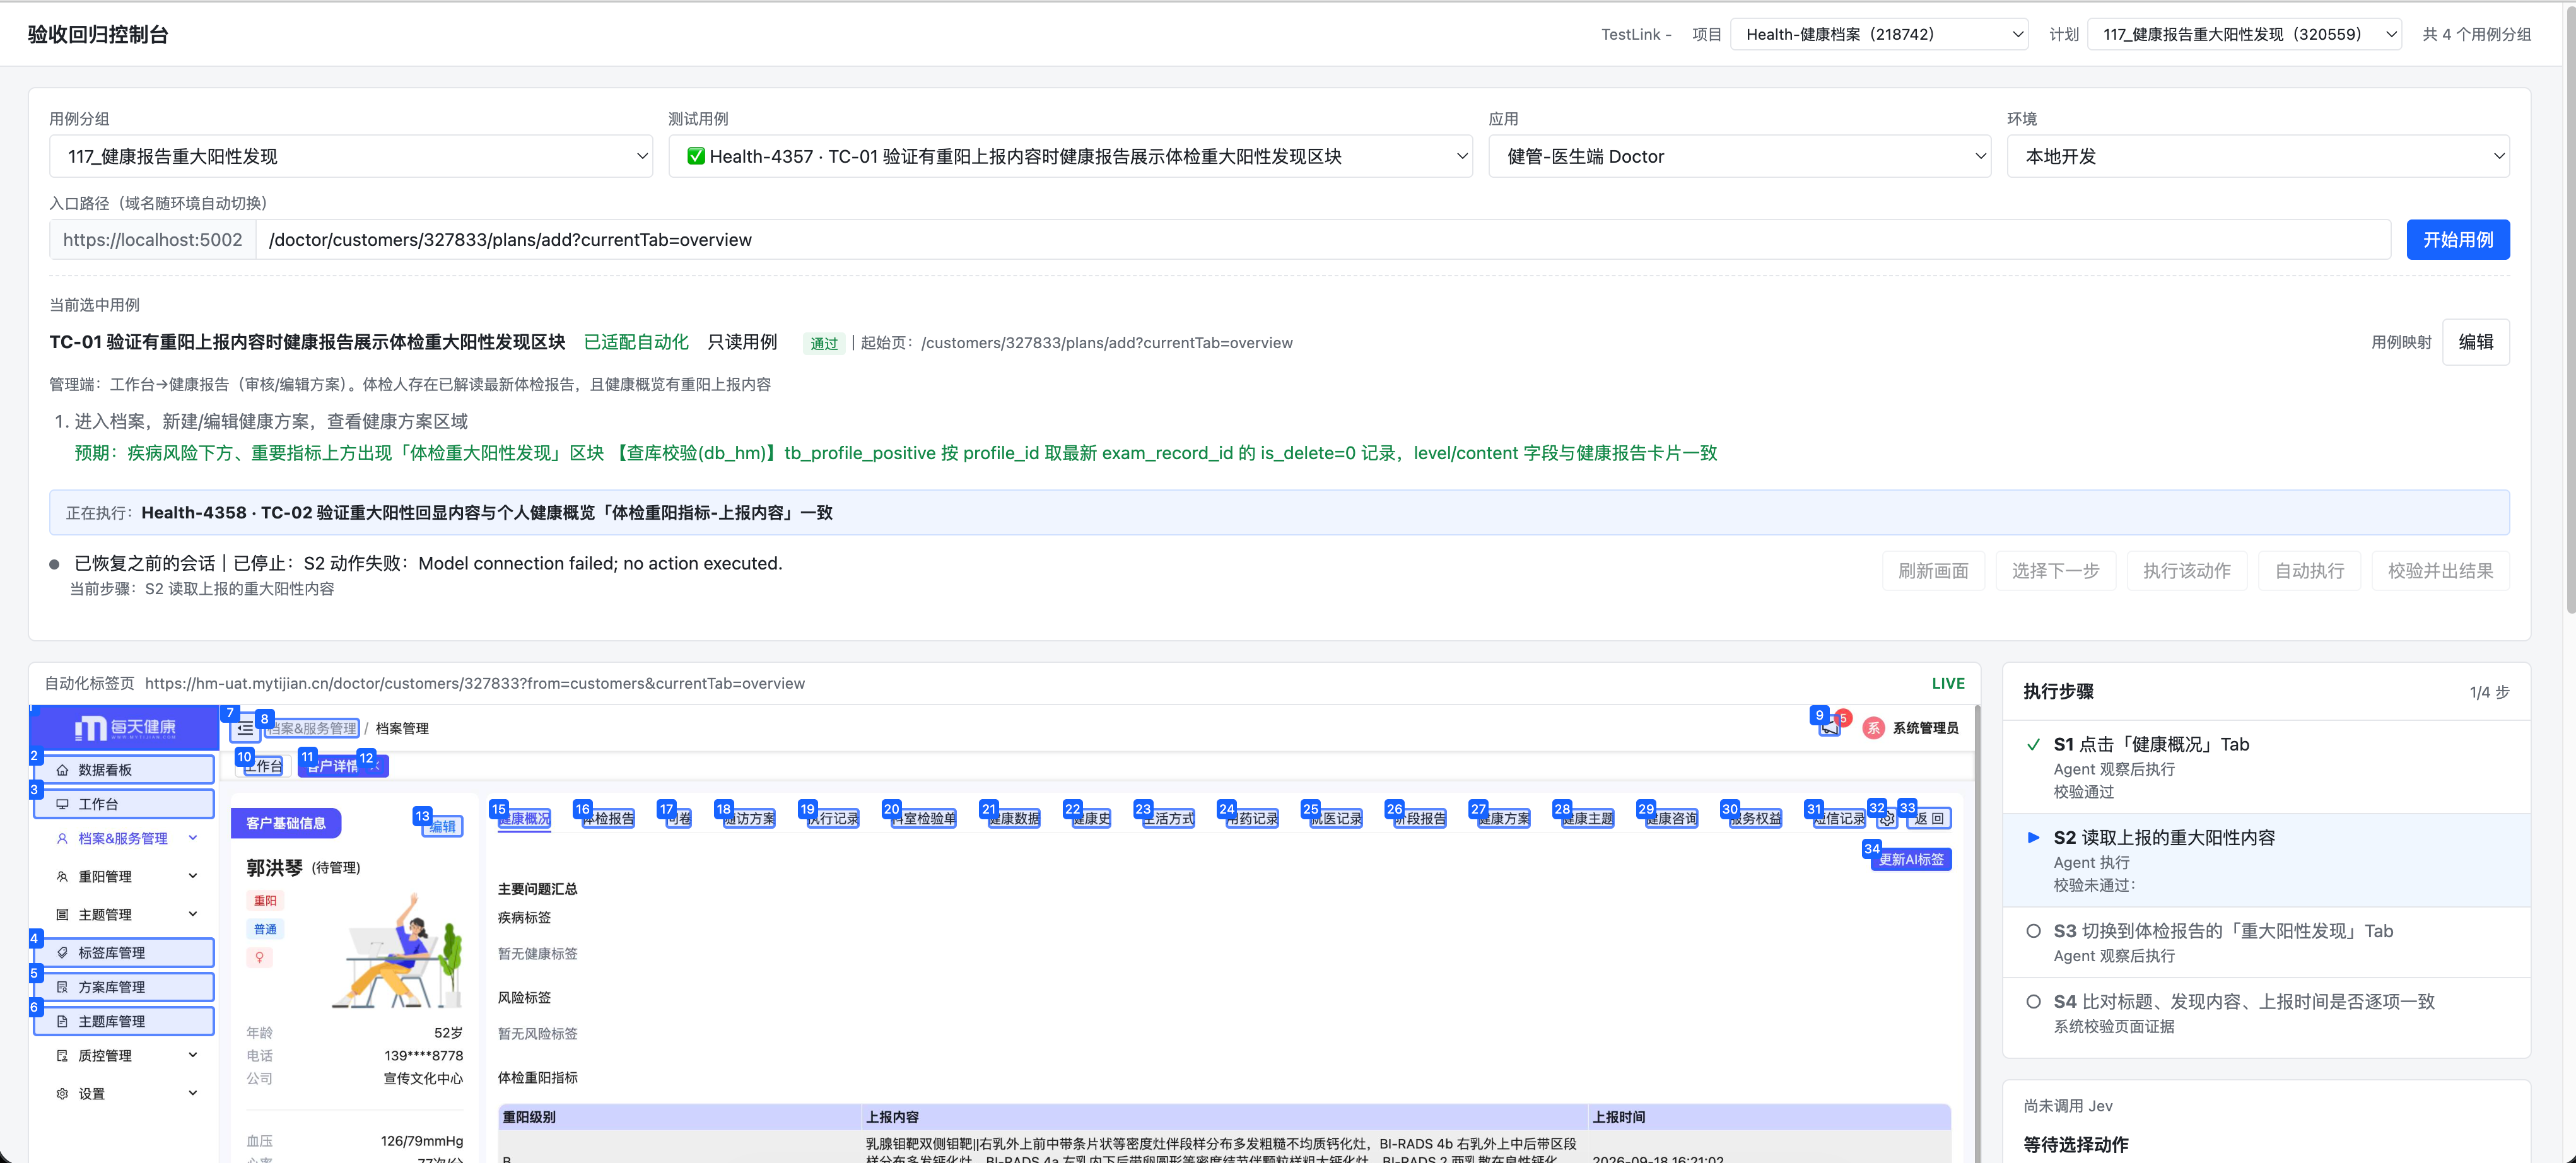The width and height of the screenshot is (2576, 1163).
Task: Click the 刷新画面 button
Action: pyautogui.click(x=1933, y=571)
